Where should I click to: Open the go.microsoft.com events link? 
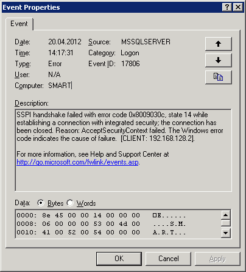point(77,162)
